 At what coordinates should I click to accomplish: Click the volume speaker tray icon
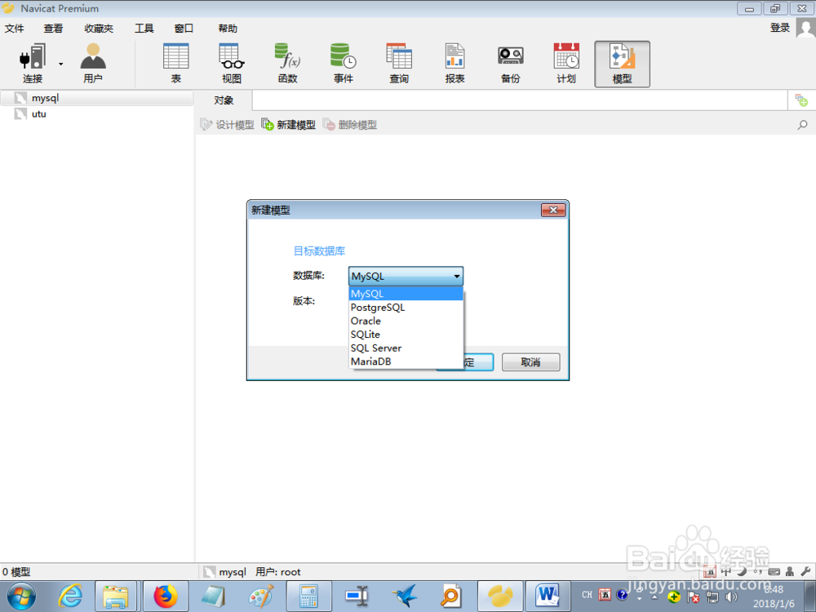click(x=732, y=597)
